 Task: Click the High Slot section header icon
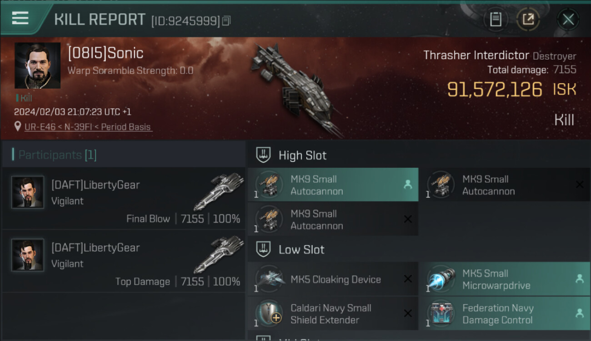pyautogui.click(x=264, y=155)
